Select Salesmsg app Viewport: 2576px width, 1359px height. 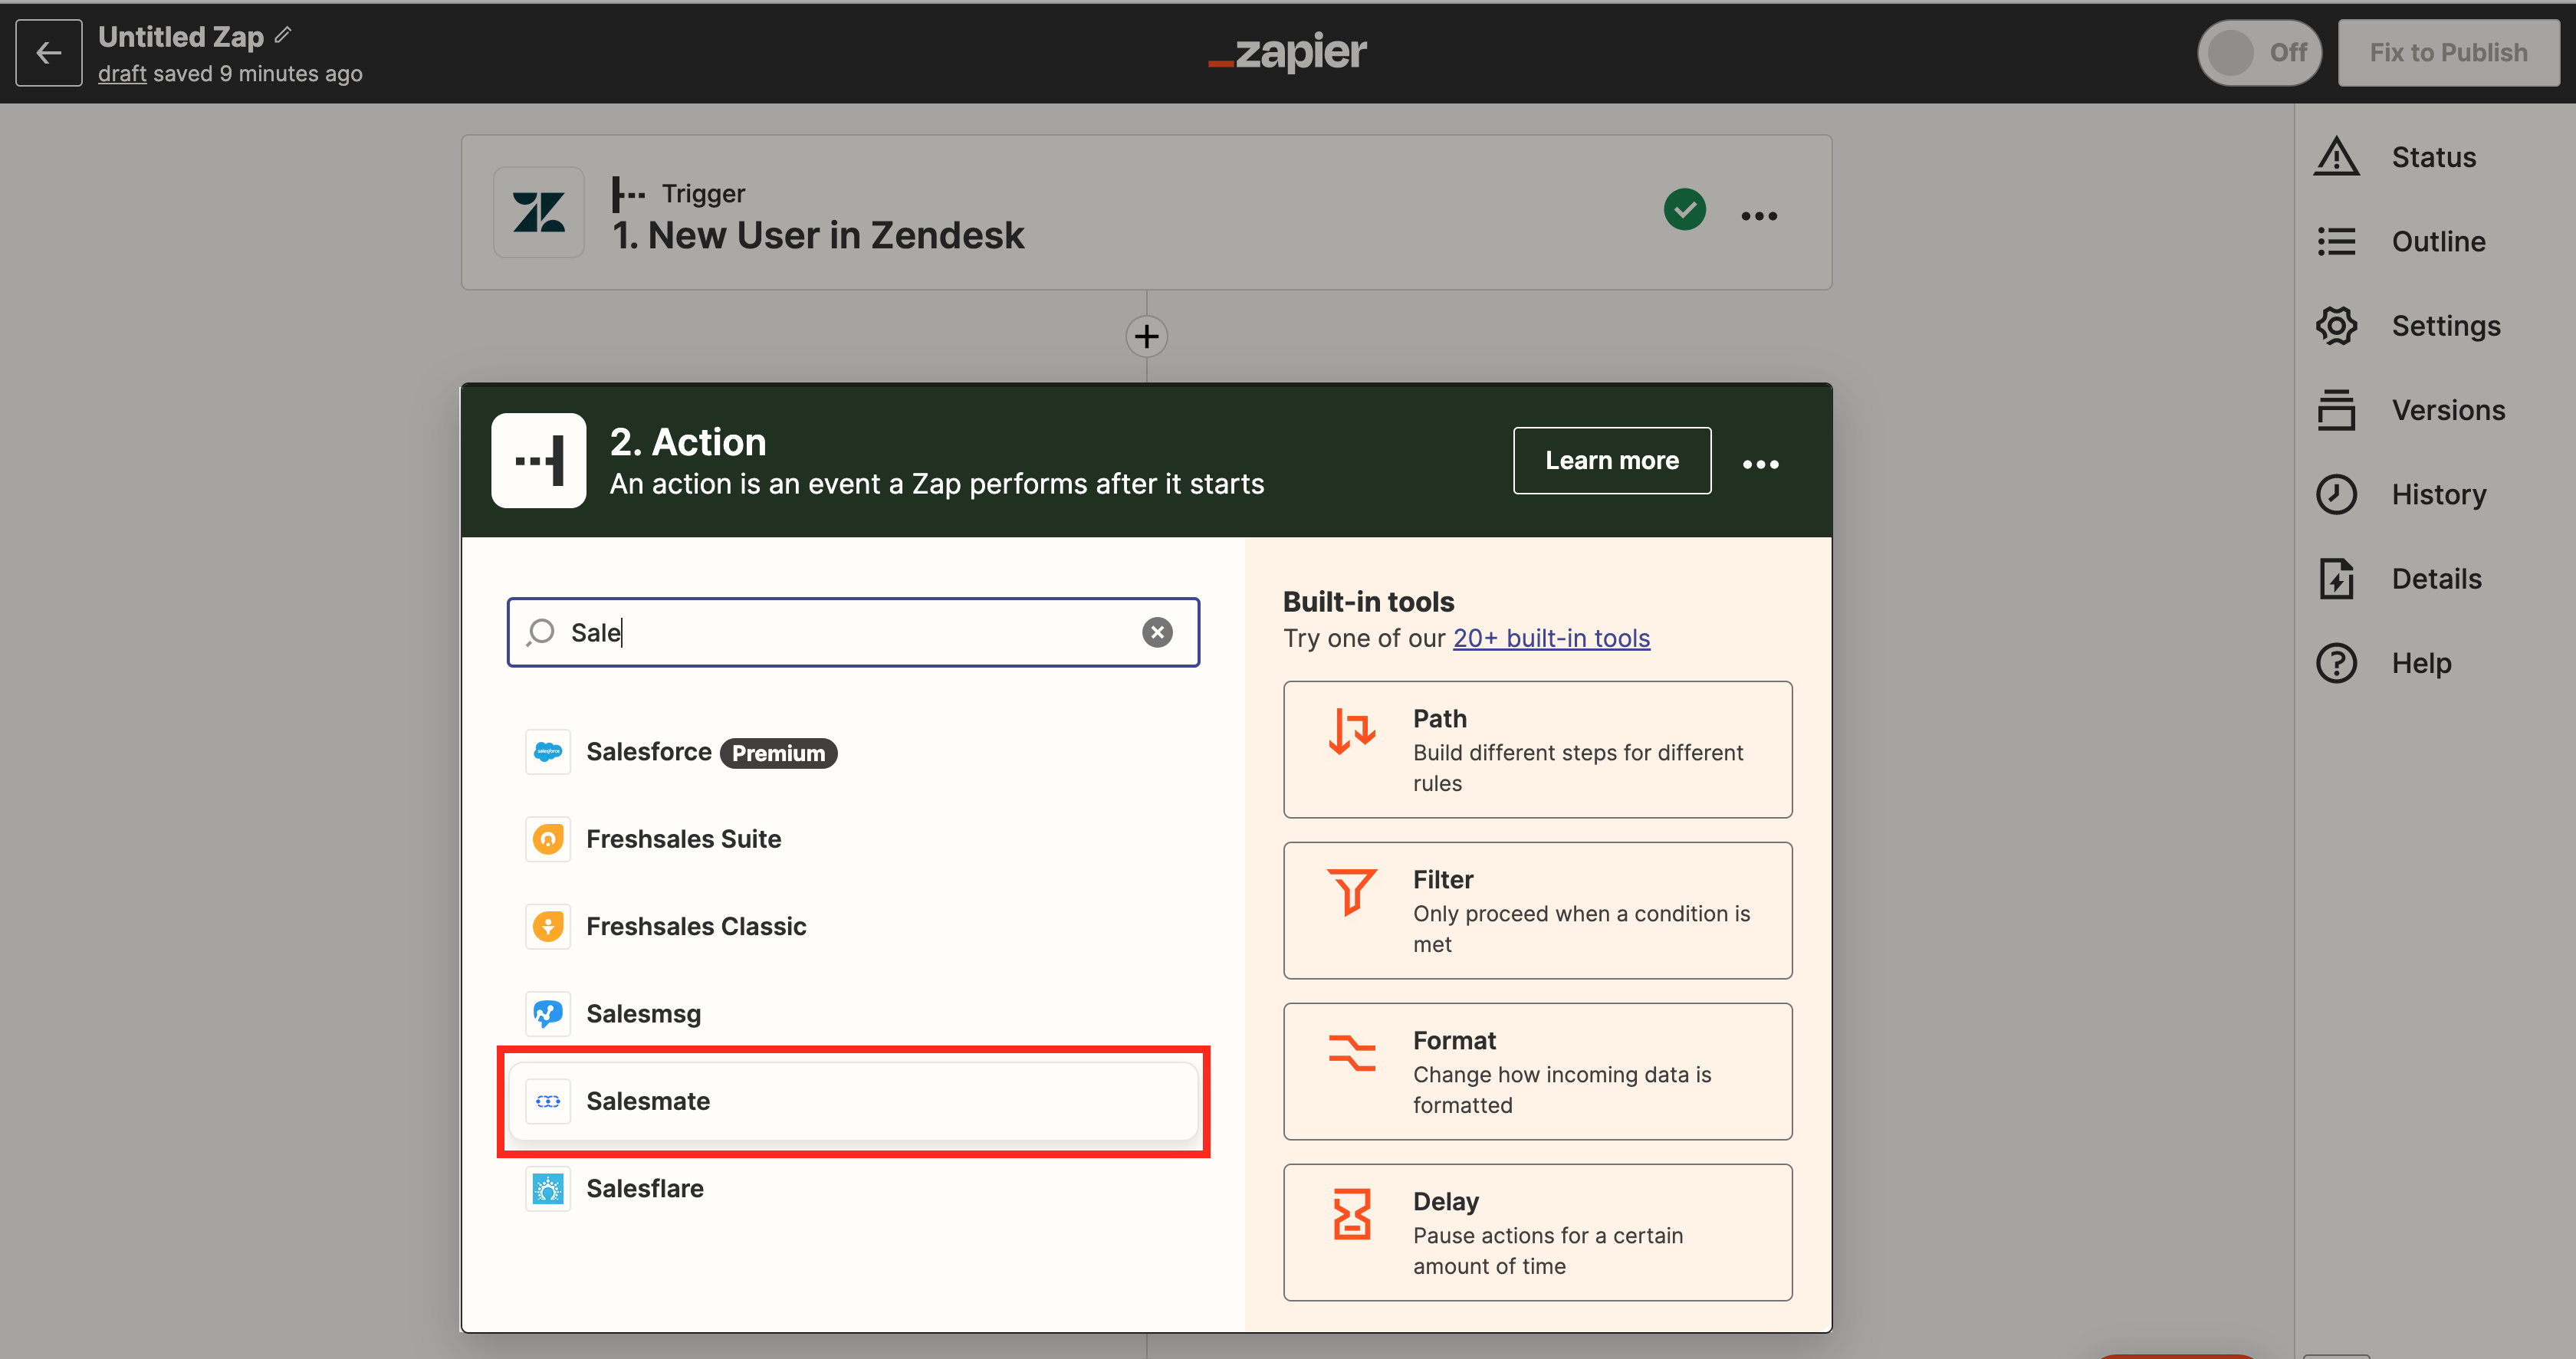click(854, 1014)
